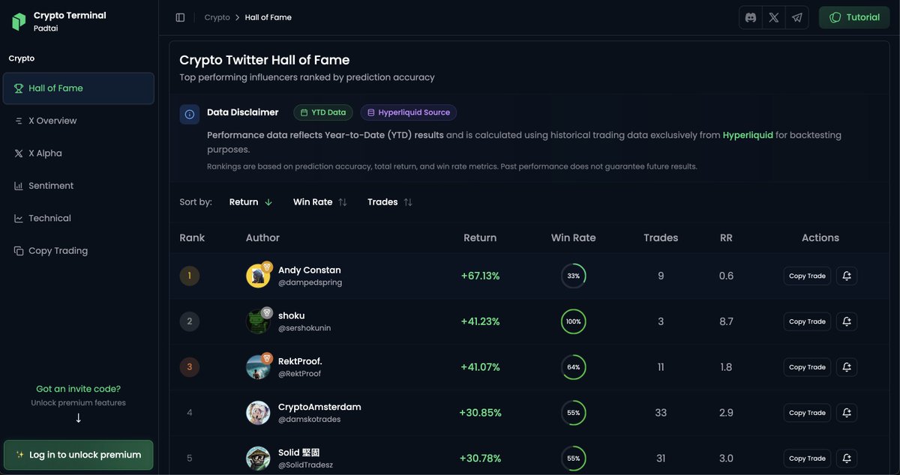Click the rank 3 bronze badge

point(189,367)
